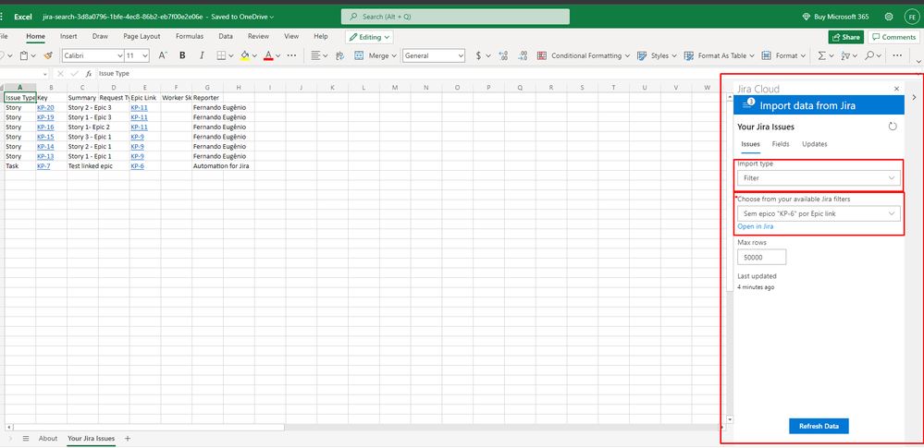
Task: Open more font options ellipsis
Action: 291,55
